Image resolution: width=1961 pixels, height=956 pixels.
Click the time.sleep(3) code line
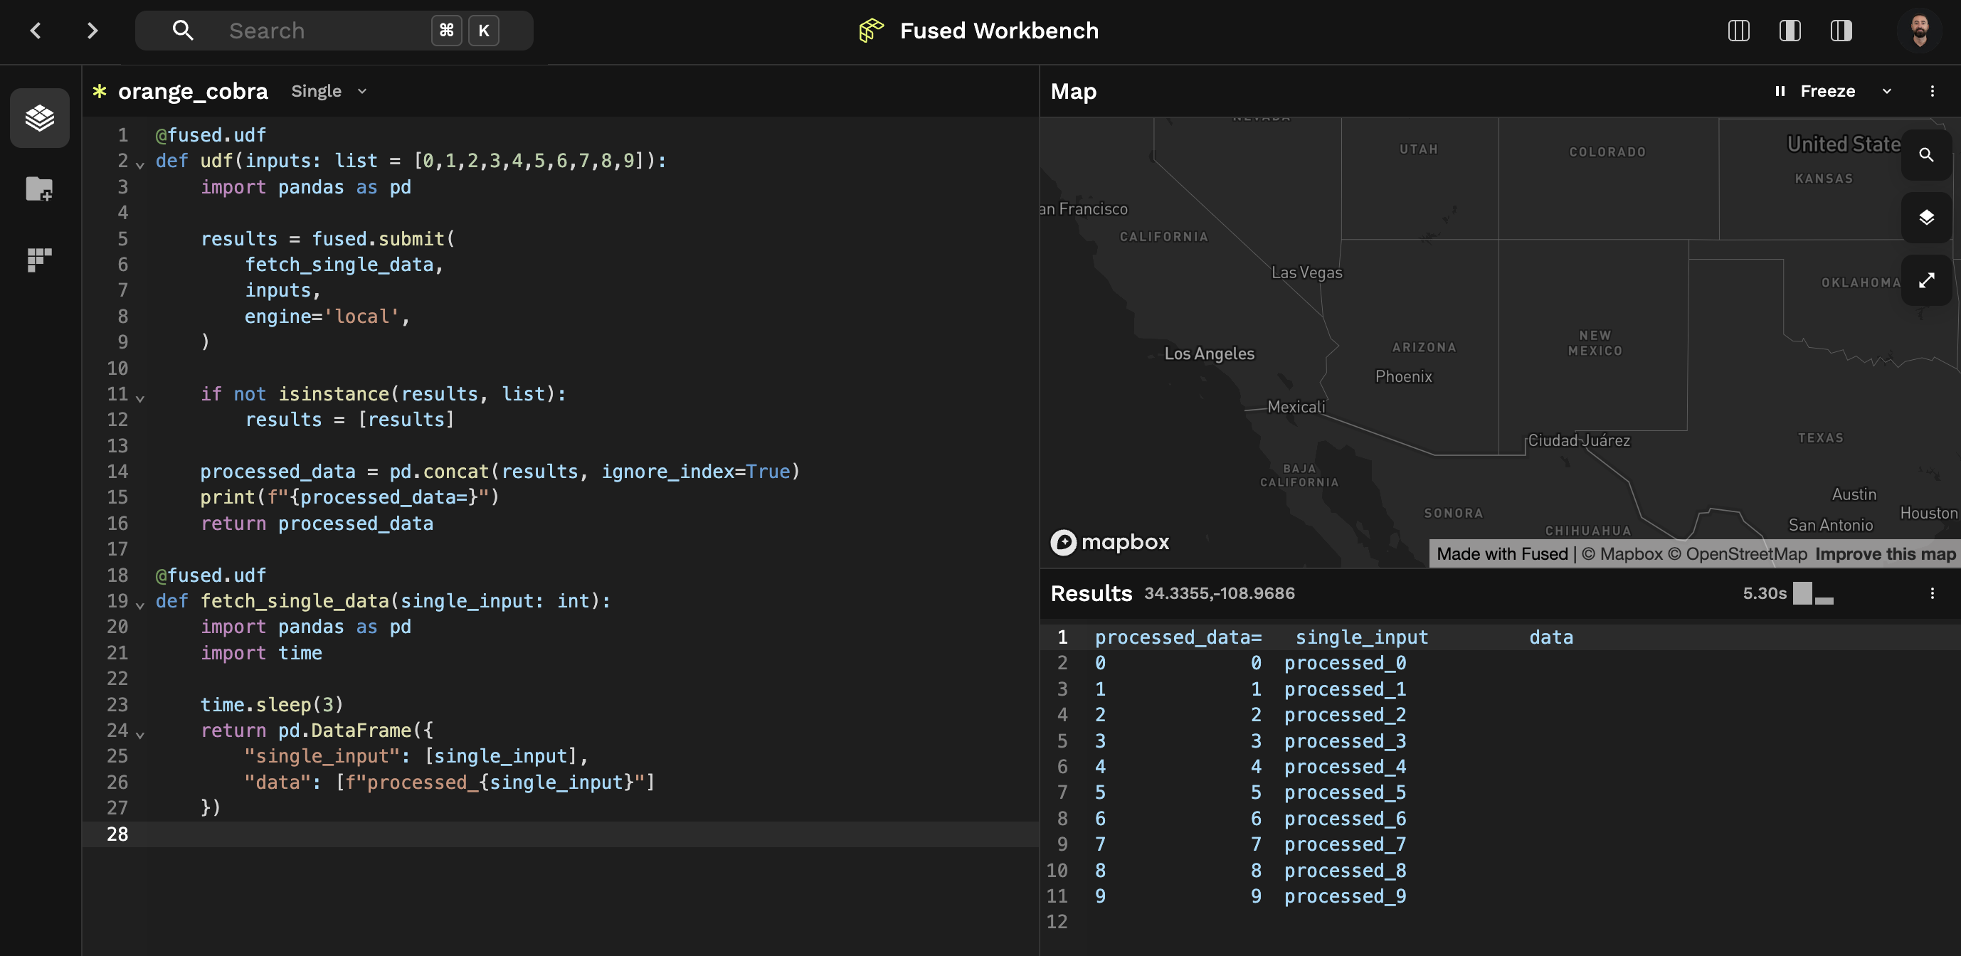272,705
